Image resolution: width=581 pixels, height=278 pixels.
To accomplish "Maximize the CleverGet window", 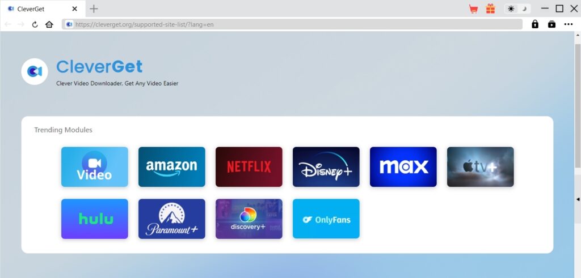I will [559, 8].
